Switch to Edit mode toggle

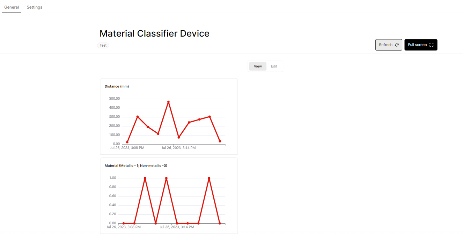click(x=274, y=66)
